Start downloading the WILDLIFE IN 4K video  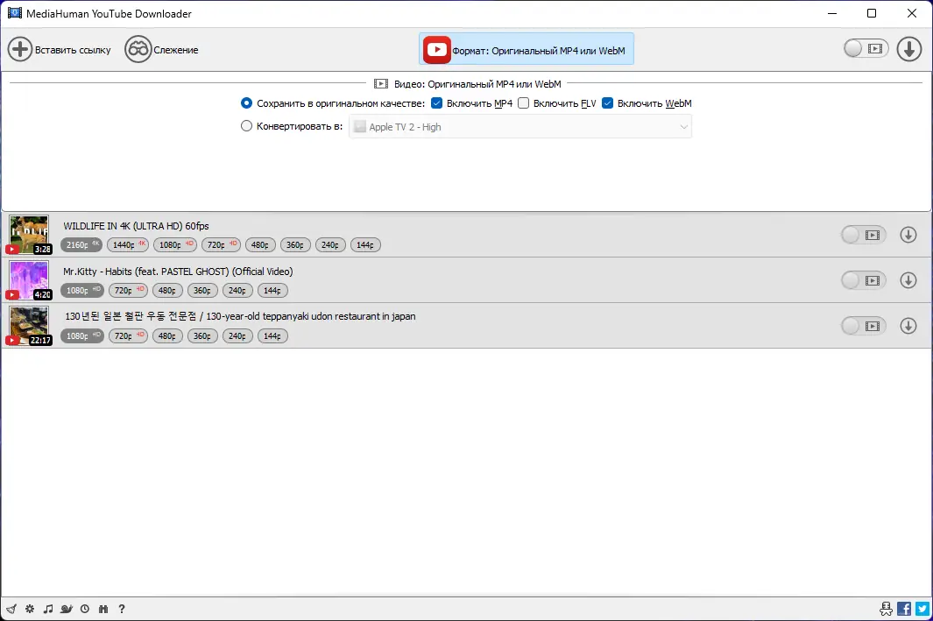[x=908, y=234]
